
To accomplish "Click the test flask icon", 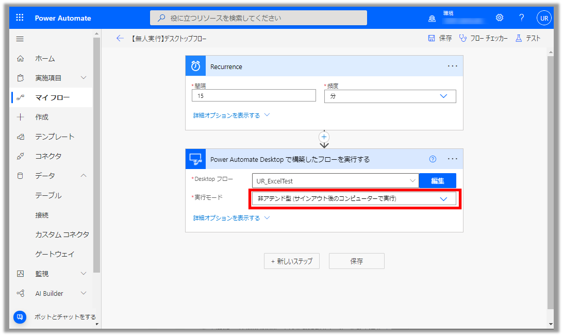I will pos(519,38).
